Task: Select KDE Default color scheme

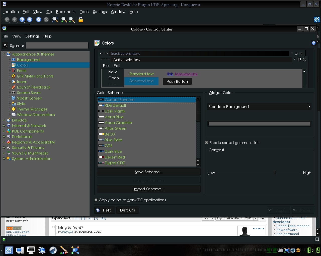Action: [147, 105]
